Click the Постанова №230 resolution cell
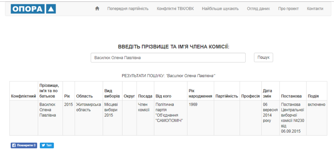This screenshot has width=334, height=156. coord(292,118)
